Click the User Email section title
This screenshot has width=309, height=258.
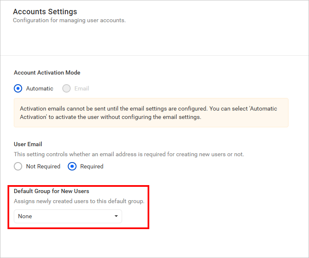28,144
